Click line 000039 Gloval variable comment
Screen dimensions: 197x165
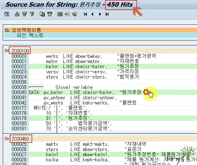point(104,87)
